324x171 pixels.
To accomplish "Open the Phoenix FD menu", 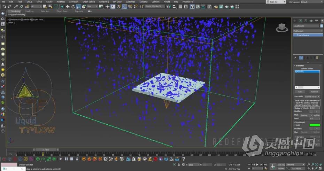I will tap(188, 2).
